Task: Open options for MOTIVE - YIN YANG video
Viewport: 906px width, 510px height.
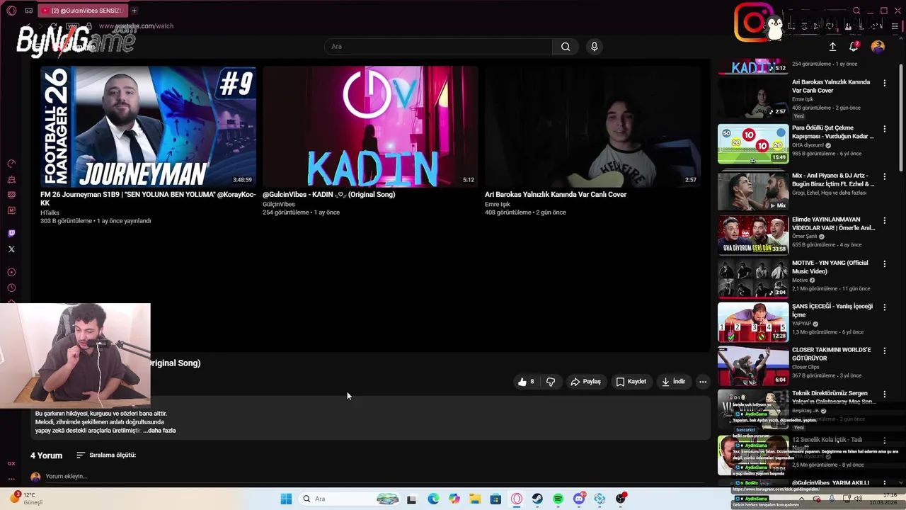Action: 884,263
